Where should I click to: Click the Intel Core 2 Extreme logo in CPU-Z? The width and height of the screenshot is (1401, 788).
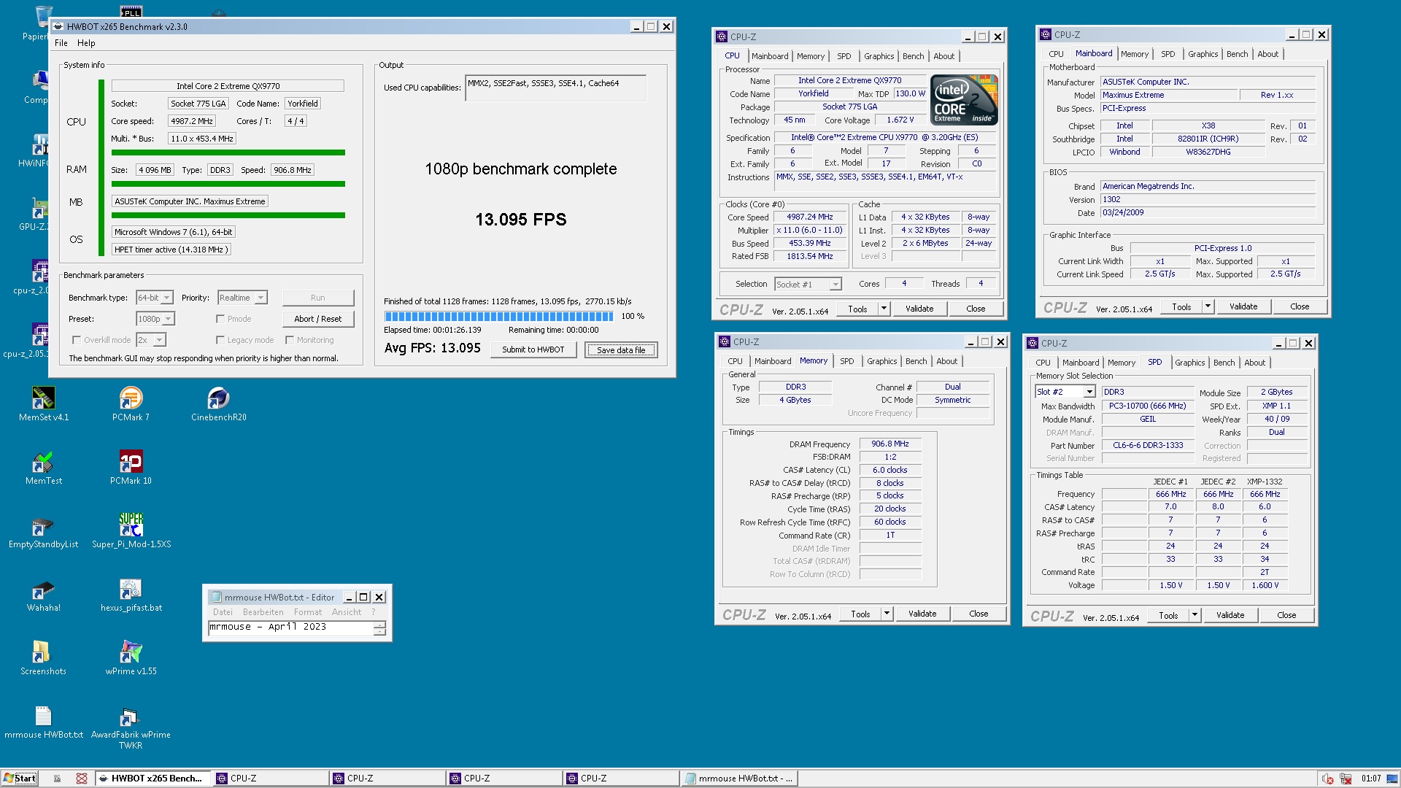coord(965,100)
